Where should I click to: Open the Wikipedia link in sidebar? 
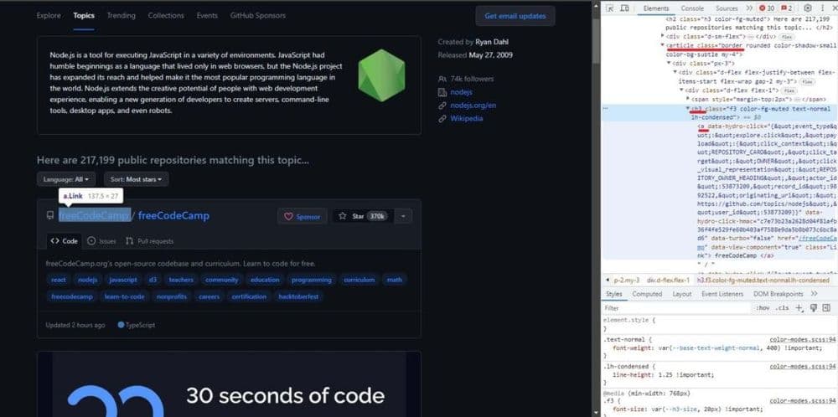coord(466,119)
